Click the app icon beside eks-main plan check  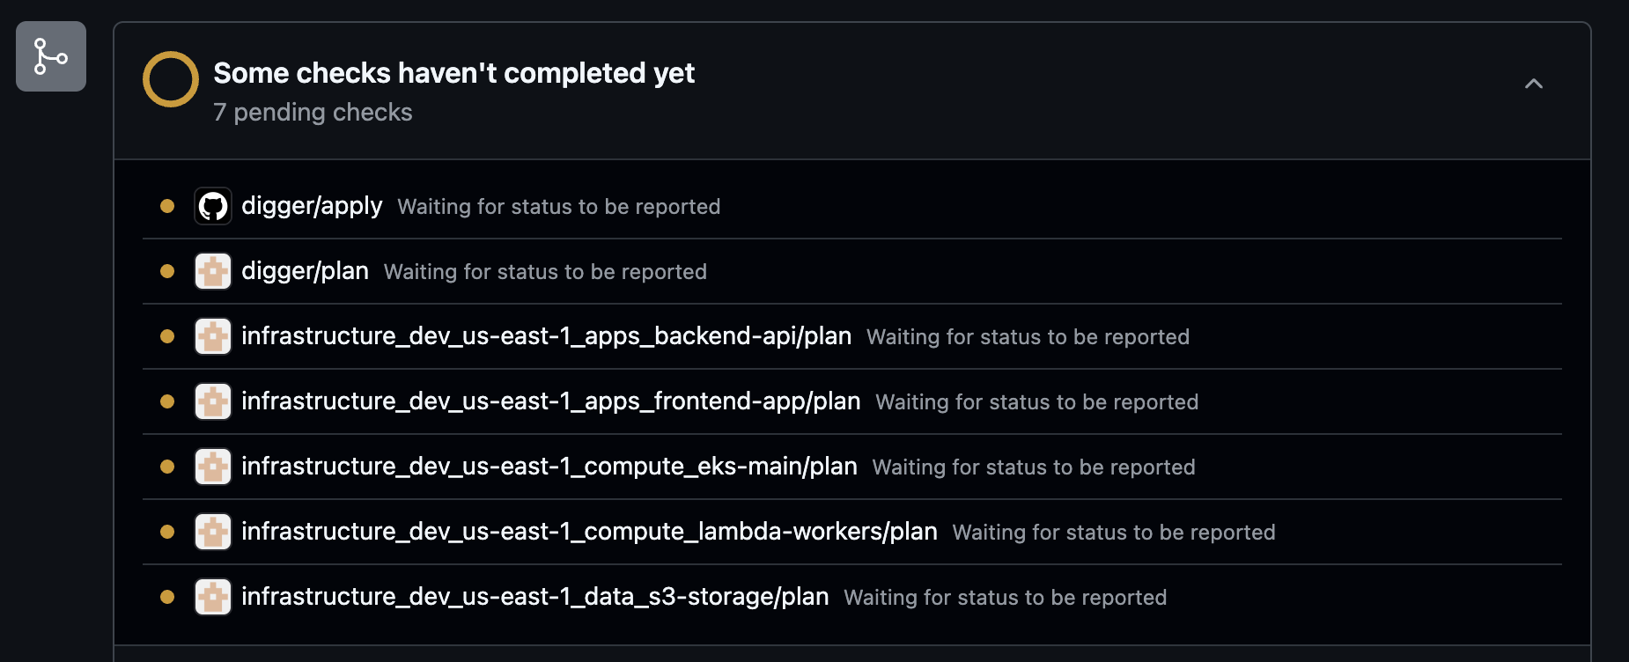click(x=212, y=467)
